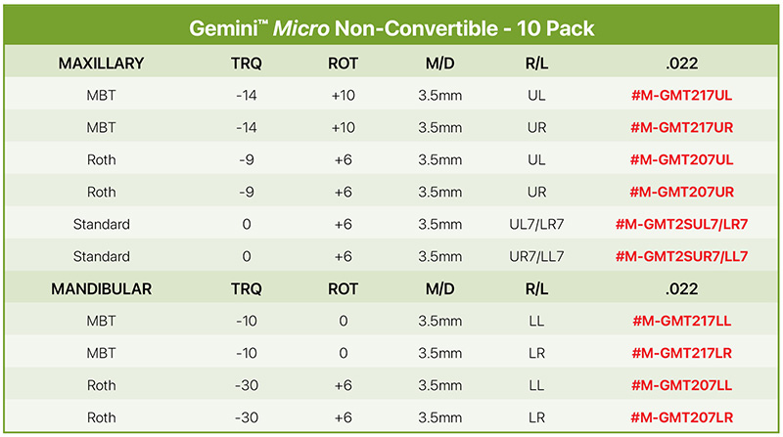The image size is (783, 437).
Task: Click the .022 column header under maxillary
Action: pos(681,64)
